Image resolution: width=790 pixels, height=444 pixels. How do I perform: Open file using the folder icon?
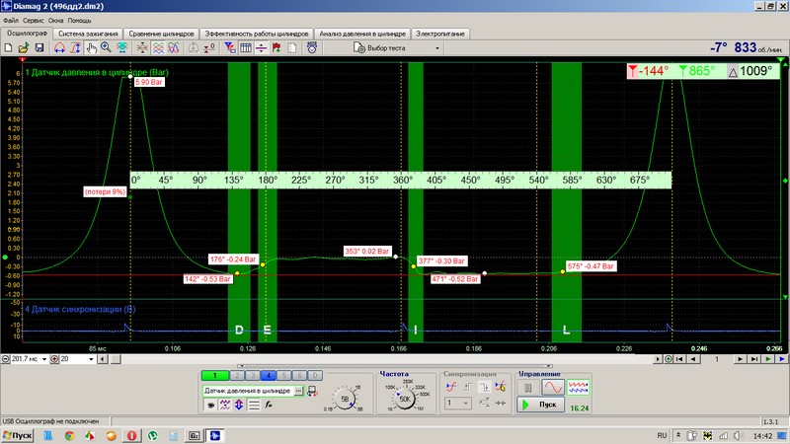click(x=23, y=47)
